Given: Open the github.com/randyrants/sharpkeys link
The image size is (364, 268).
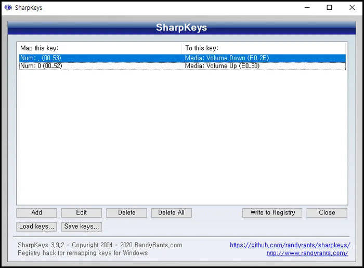Looking at the screenshot, I should (x=290, y=245).
